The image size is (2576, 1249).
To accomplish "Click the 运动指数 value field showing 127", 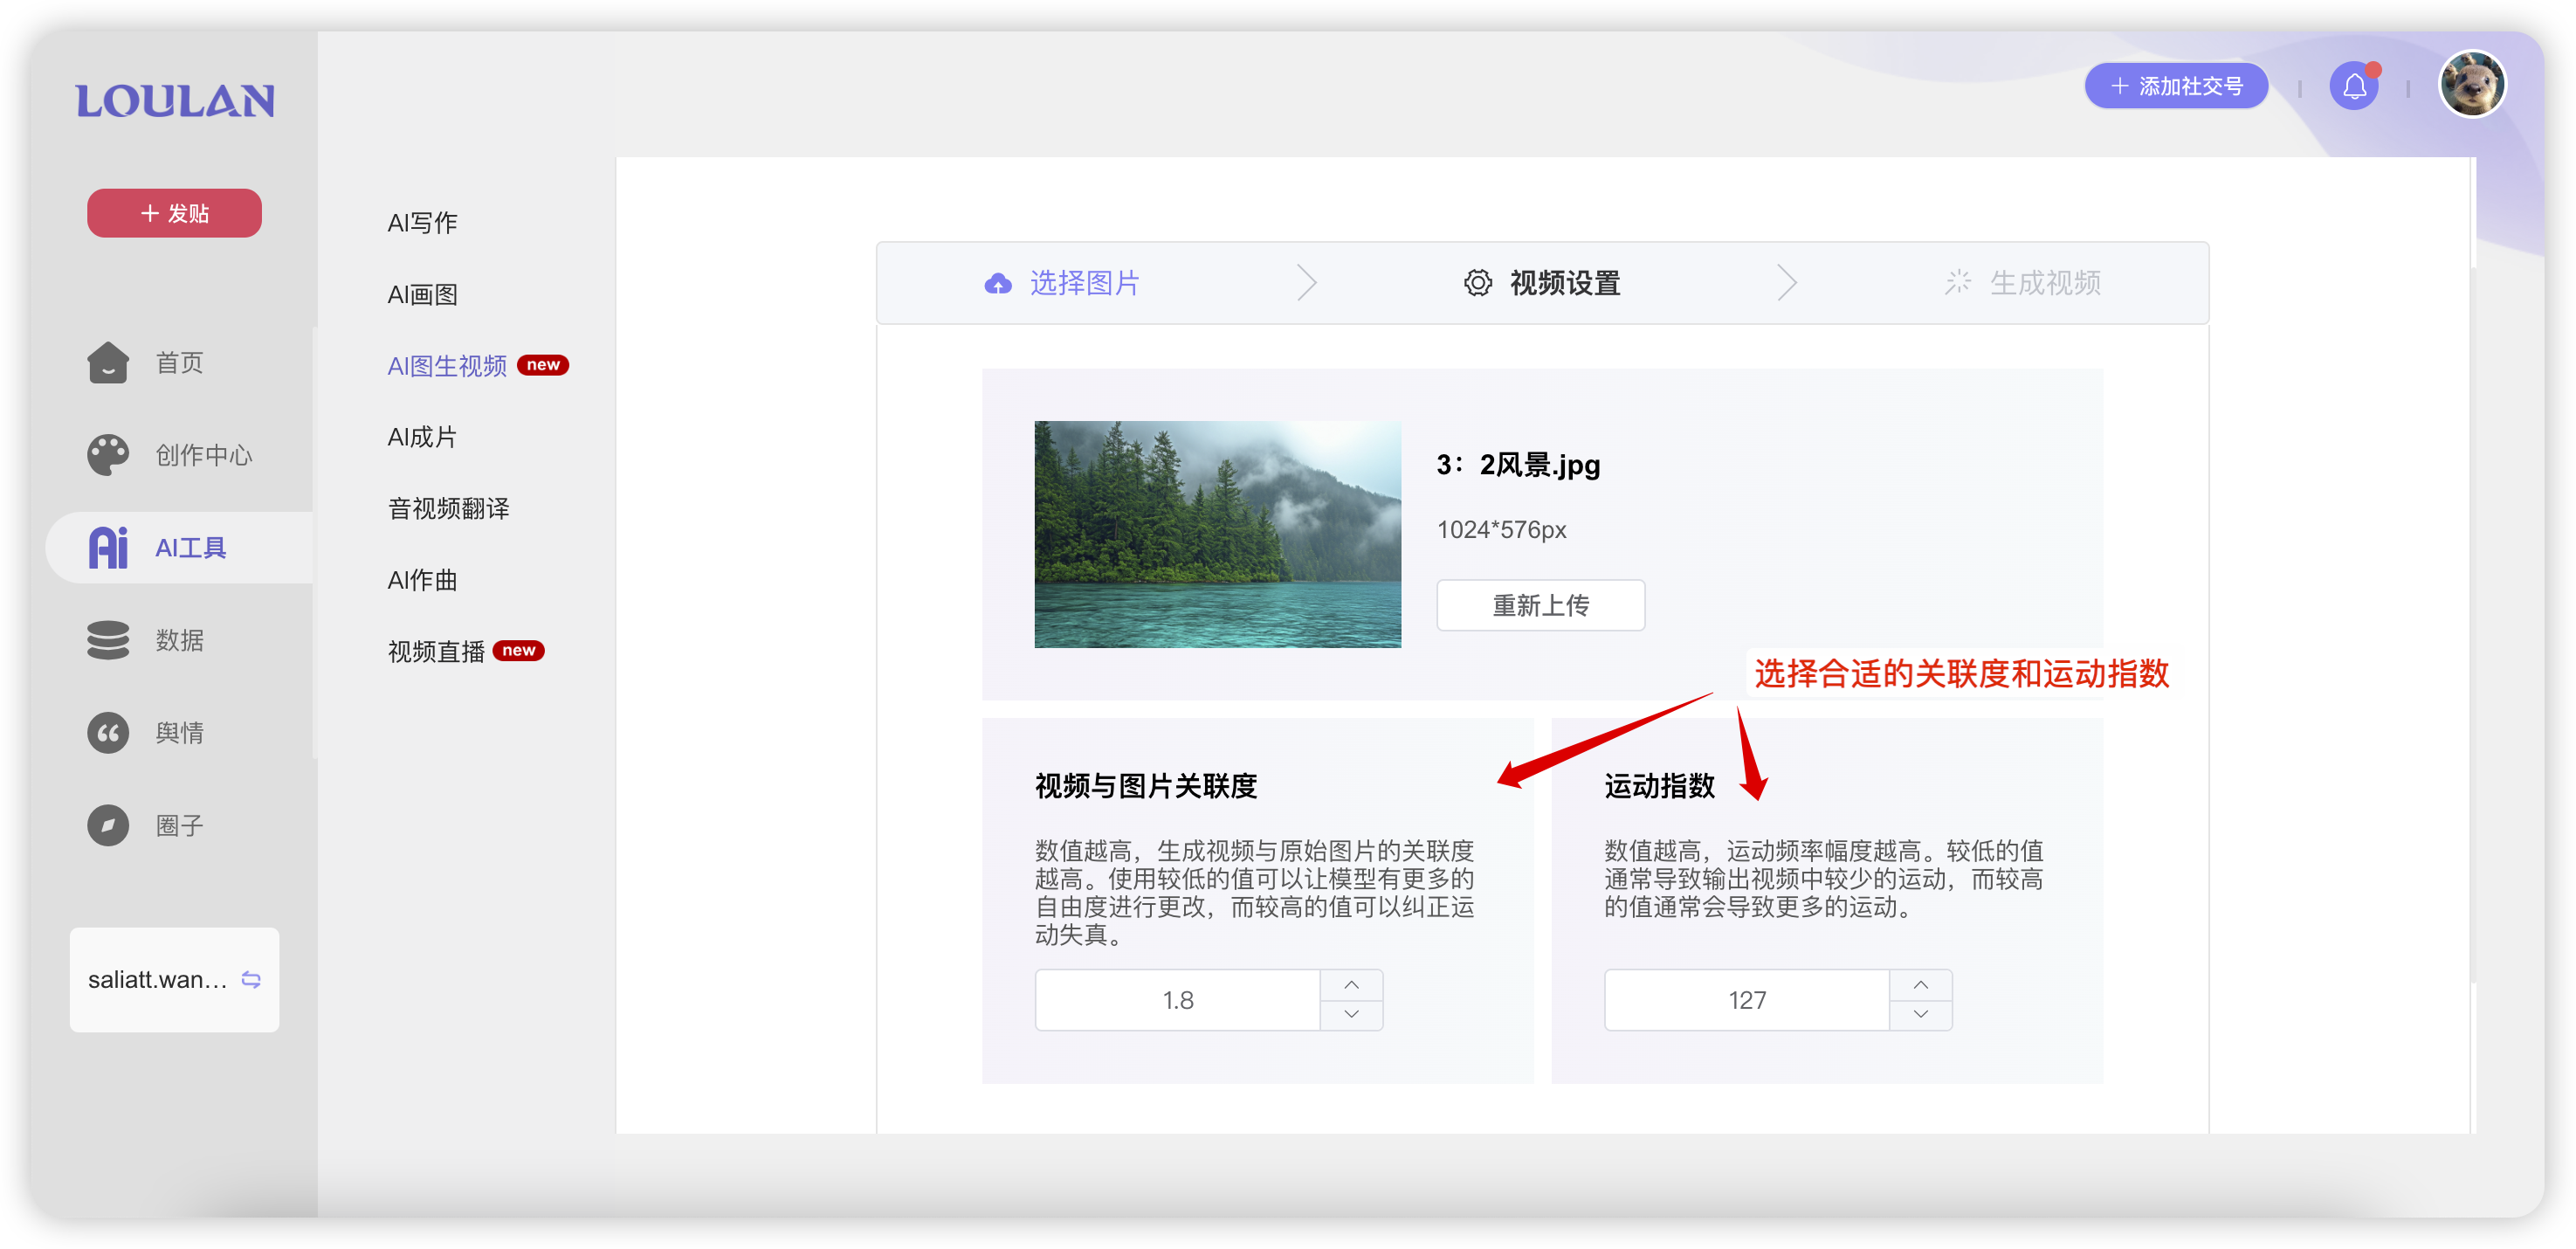I will [1747, 1000].
